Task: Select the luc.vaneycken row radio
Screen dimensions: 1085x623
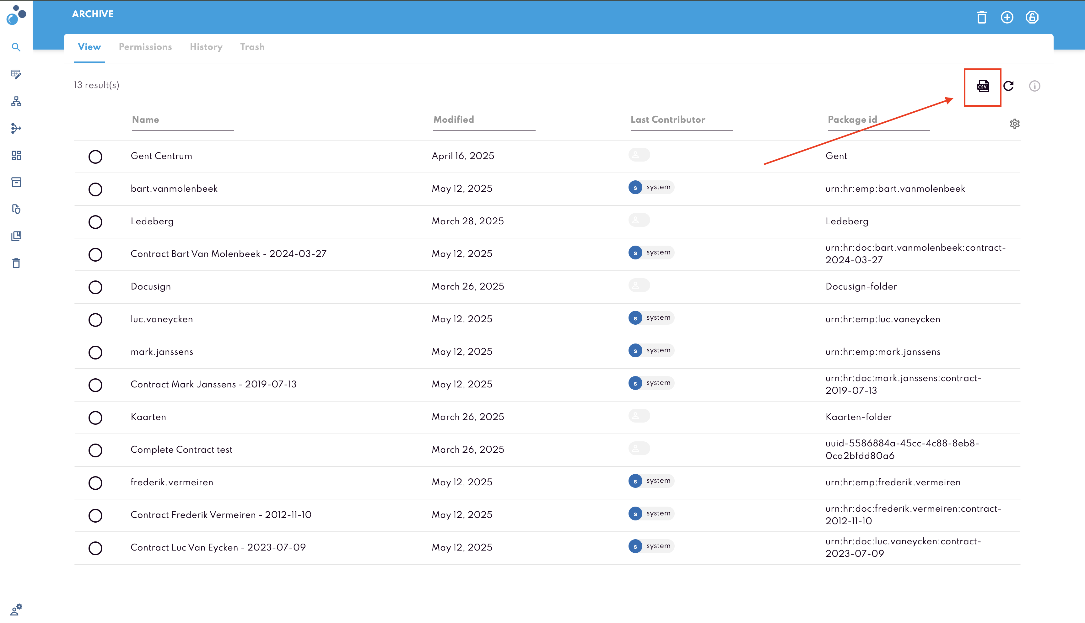Action: click(x=95, y=320)
